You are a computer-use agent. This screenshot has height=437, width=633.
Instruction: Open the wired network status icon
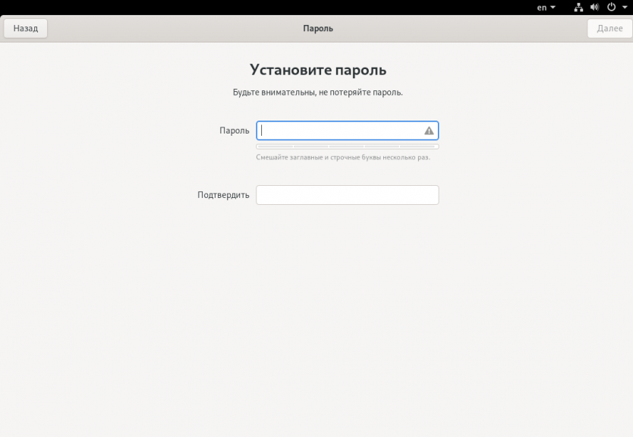click(x=578, y=8)
